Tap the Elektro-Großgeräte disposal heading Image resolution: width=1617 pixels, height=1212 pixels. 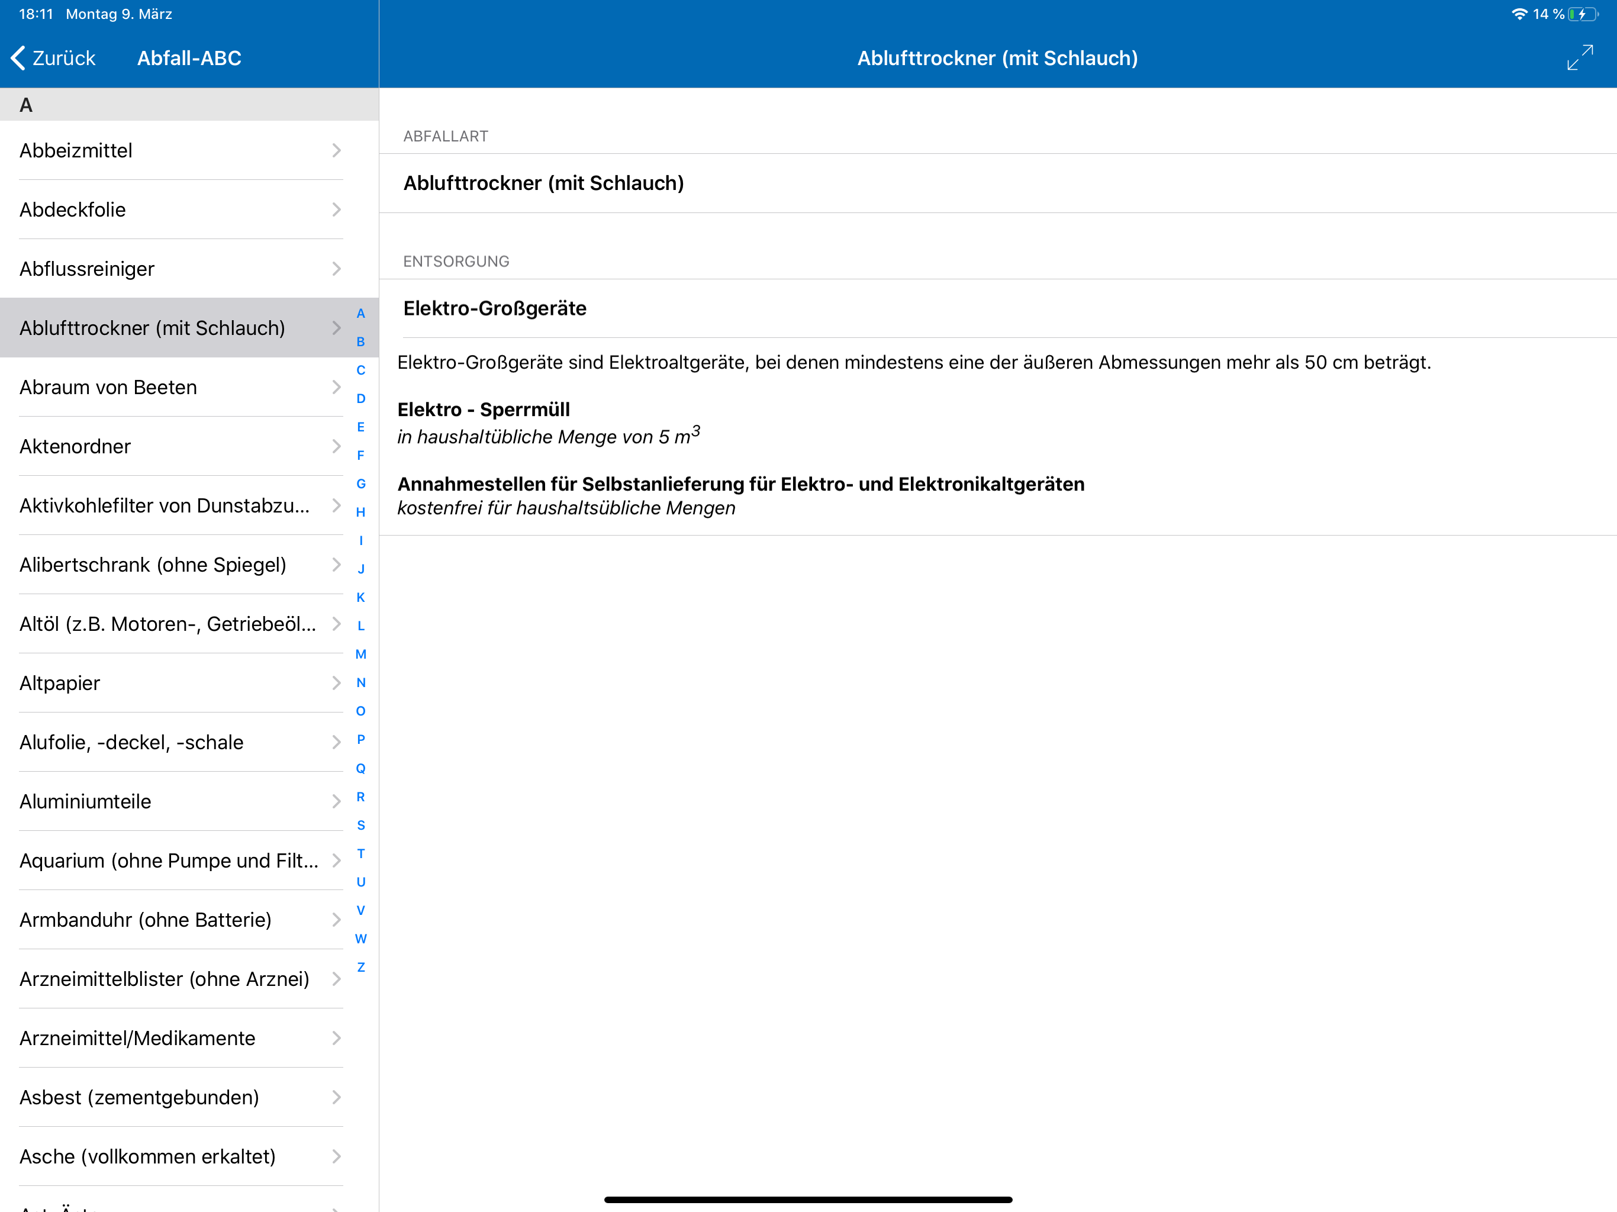click(495, 308)
